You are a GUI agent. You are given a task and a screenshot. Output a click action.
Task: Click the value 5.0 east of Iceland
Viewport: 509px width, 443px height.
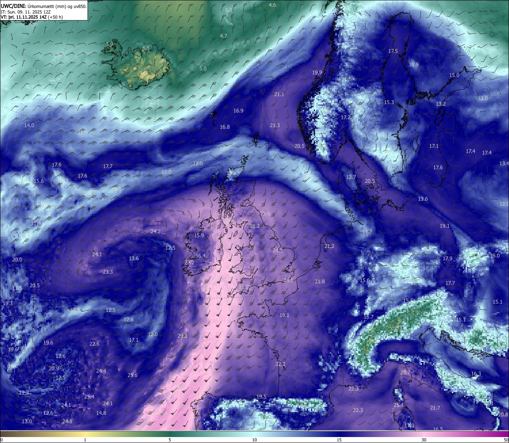pyautogui.click(x=203, y=68)
